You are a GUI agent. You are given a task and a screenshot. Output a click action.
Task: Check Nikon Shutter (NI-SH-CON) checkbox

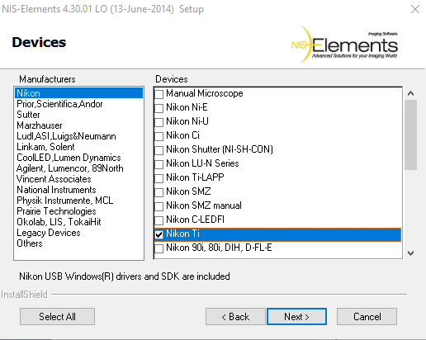pos(159,150)
